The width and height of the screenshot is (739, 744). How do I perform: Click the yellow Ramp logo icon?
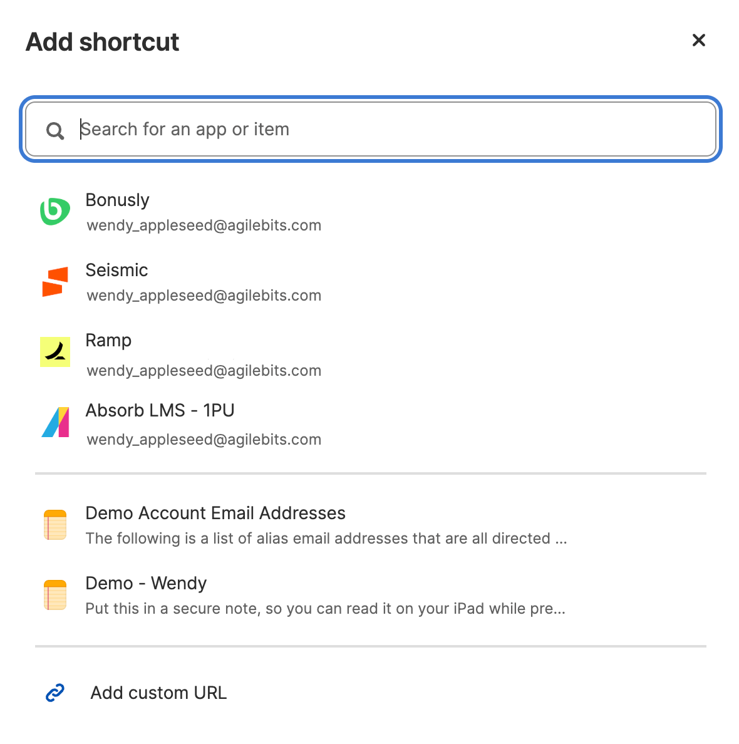55,352
